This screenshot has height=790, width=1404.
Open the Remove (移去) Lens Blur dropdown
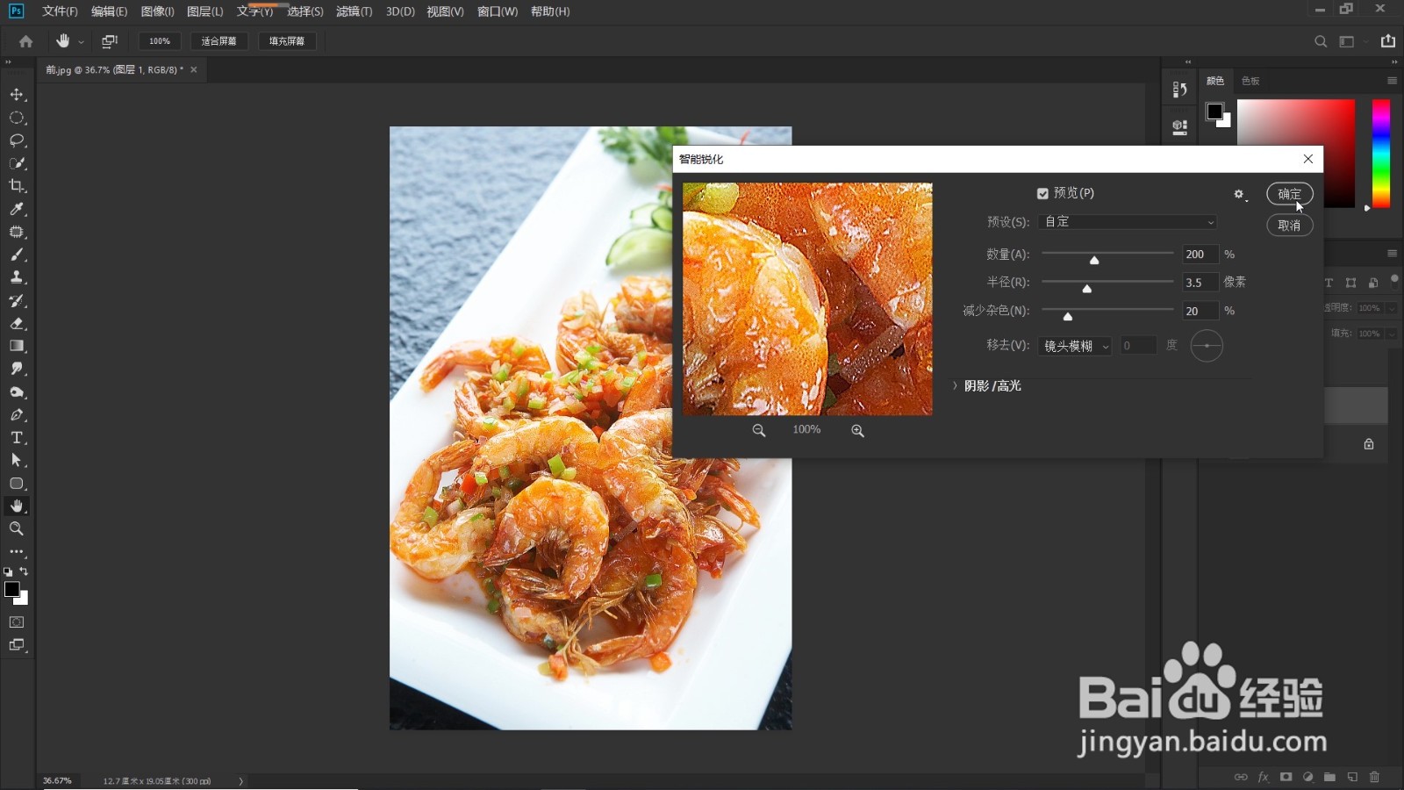pos(1075,346)
